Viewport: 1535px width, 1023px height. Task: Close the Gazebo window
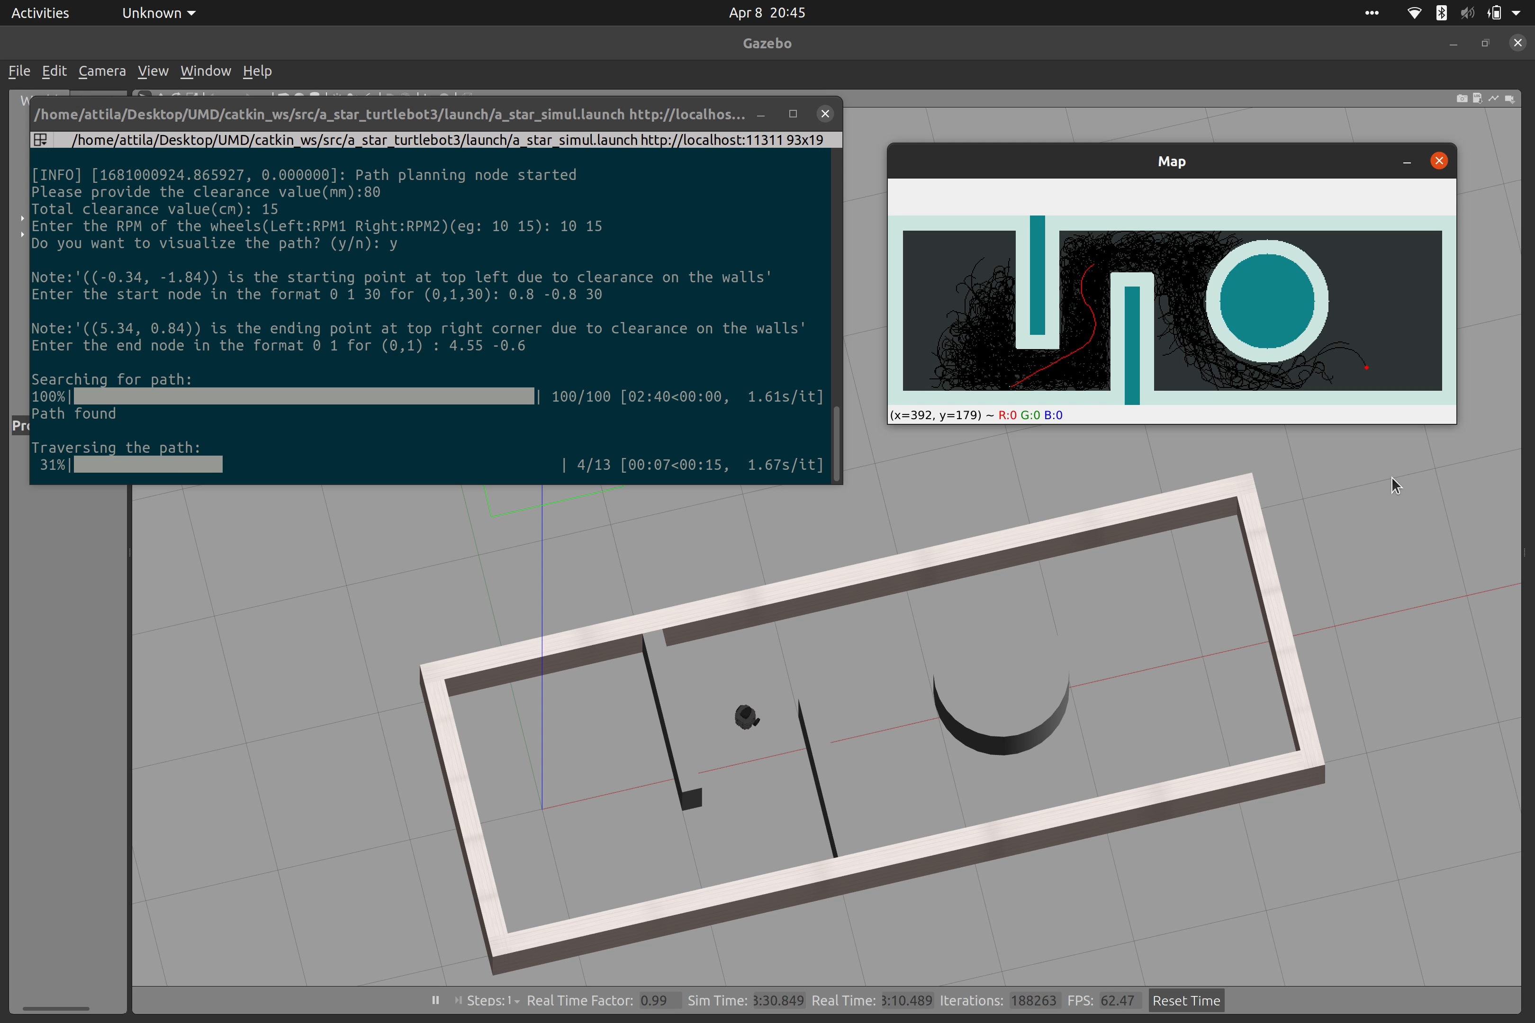(x=1517, y=43)
